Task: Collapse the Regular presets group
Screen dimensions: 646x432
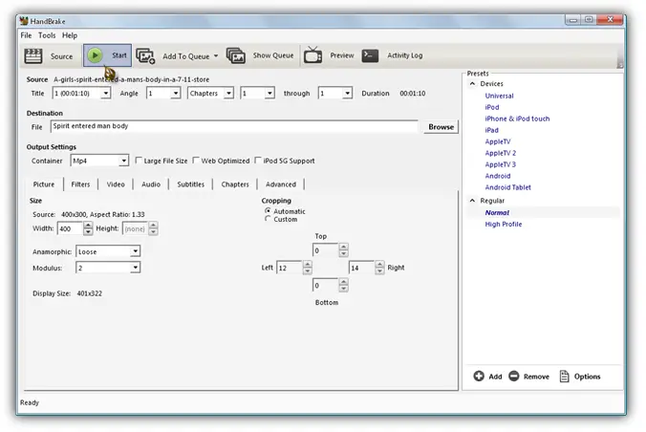Action: [x=472, y=201]
